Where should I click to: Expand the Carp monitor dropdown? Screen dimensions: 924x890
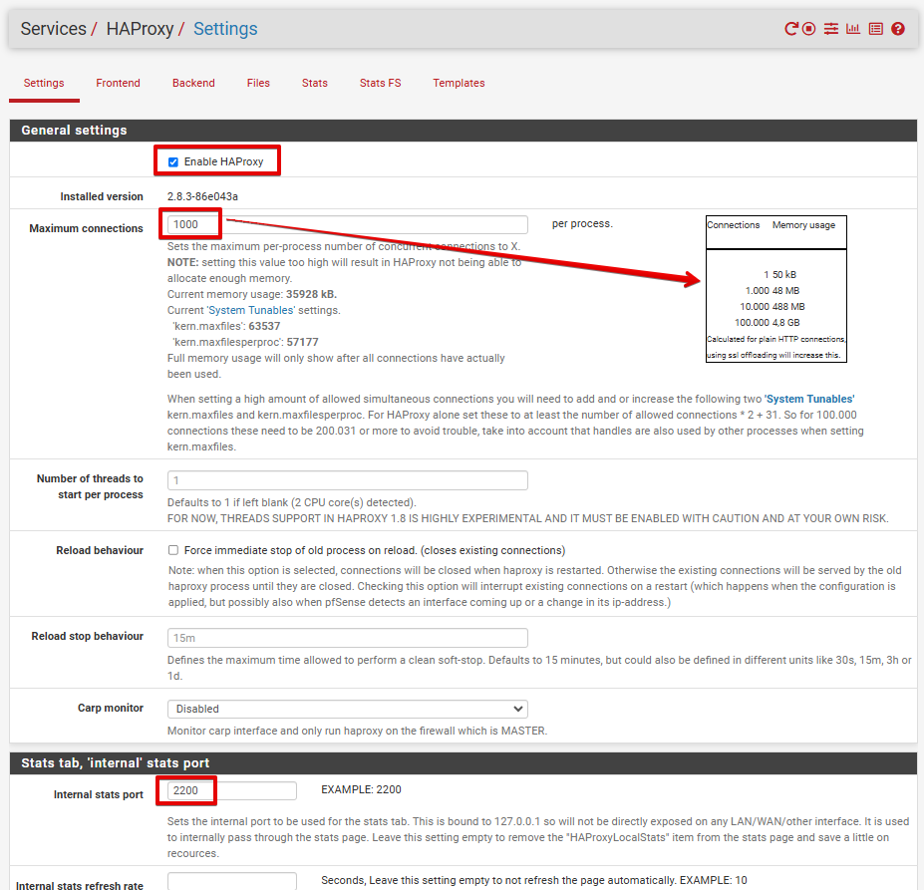pyautogui.click(x=347, y=709)
